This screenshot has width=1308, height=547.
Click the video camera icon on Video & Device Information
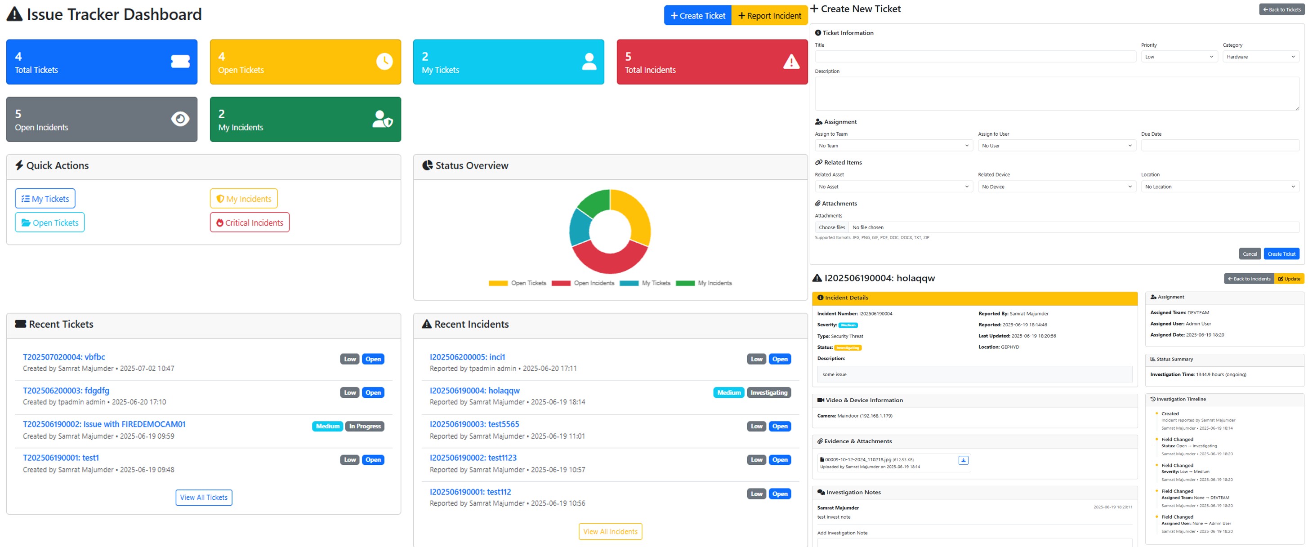pyautogui.click(x=822, y=400)
